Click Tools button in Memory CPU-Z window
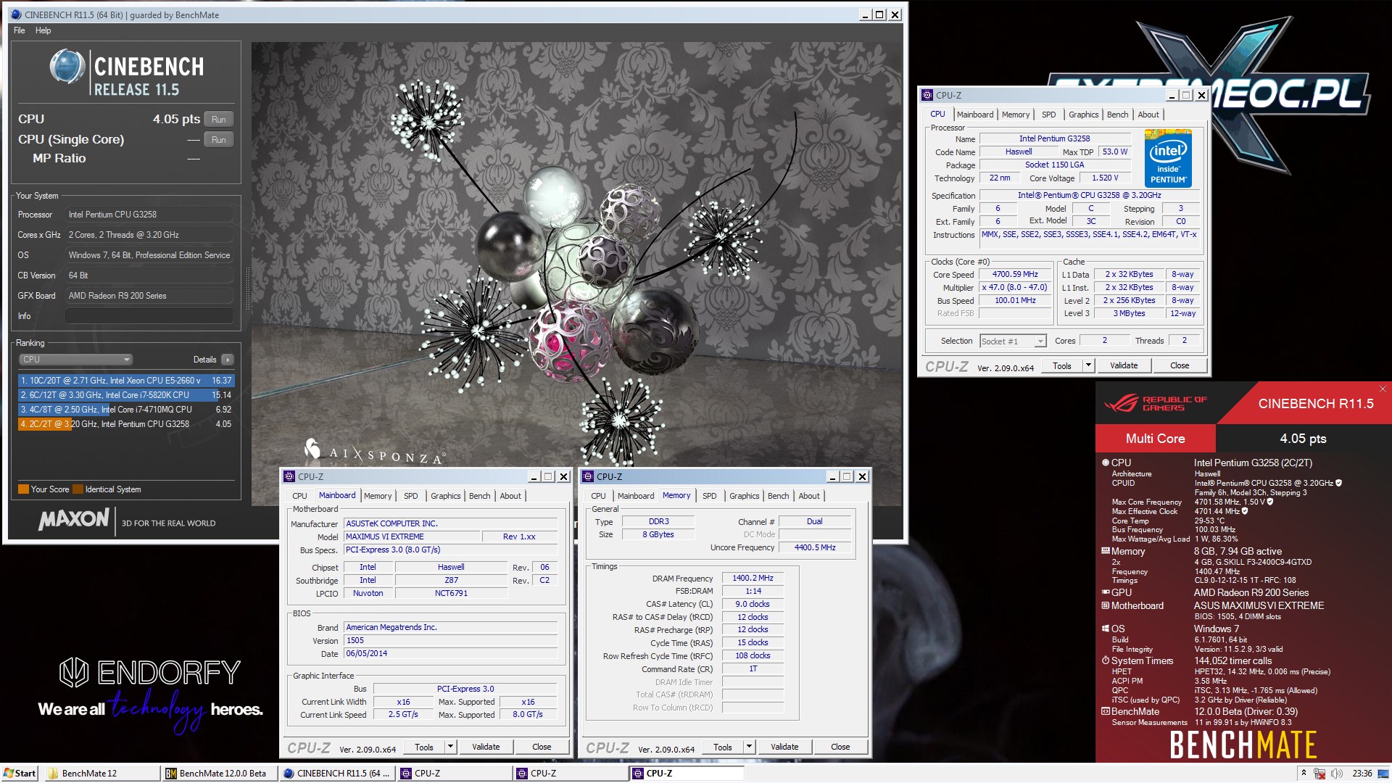This screenshot has height=783, width=1392. point(723,747)
